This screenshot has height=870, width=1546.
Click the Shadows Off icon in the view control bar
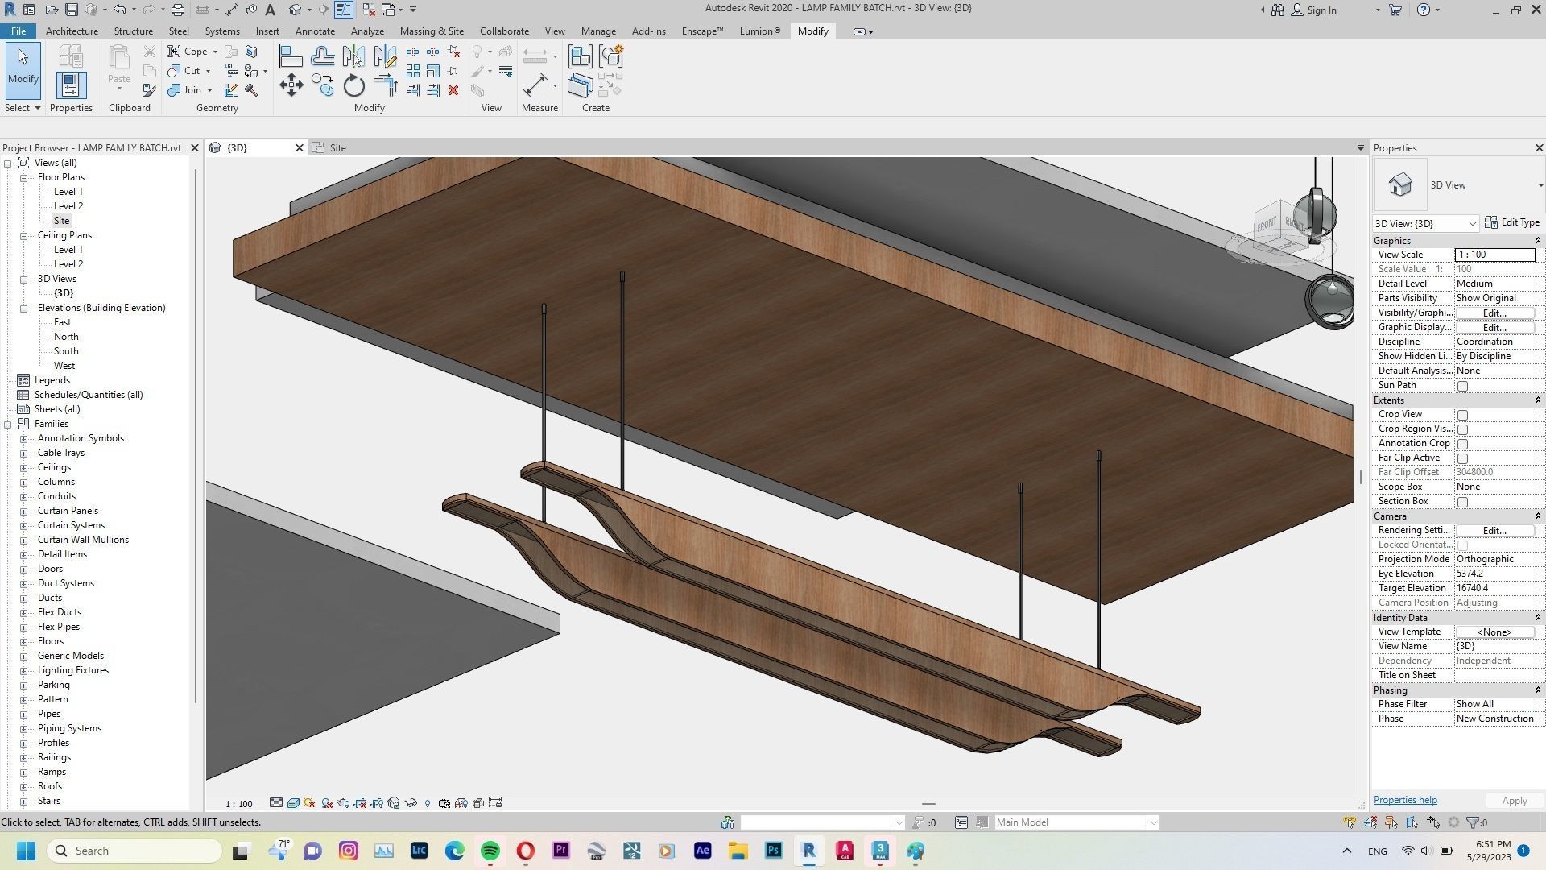327,803
